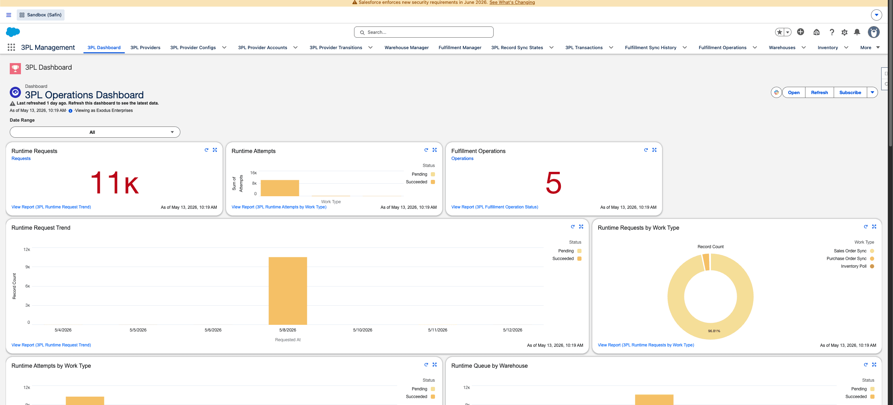Expand 3PL Provider Transitions tab chevron
The image size is (893, 405).
point(370,47)
